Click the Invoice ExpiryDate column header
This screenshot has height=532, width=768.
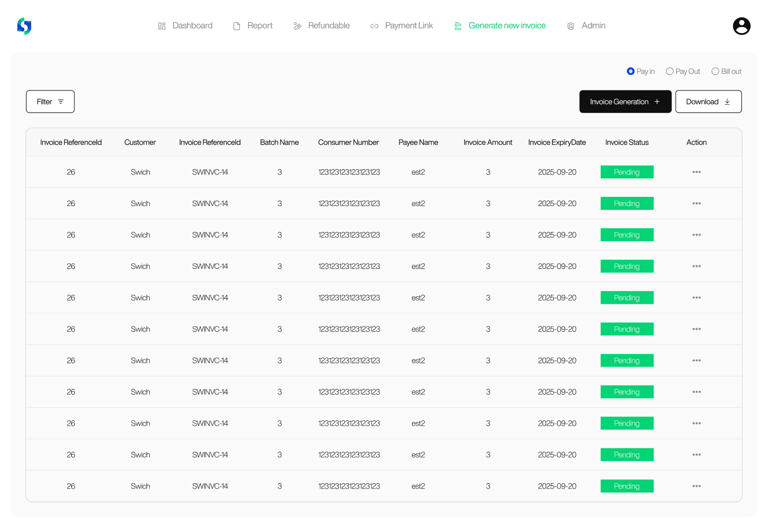(x=557, y=143)
